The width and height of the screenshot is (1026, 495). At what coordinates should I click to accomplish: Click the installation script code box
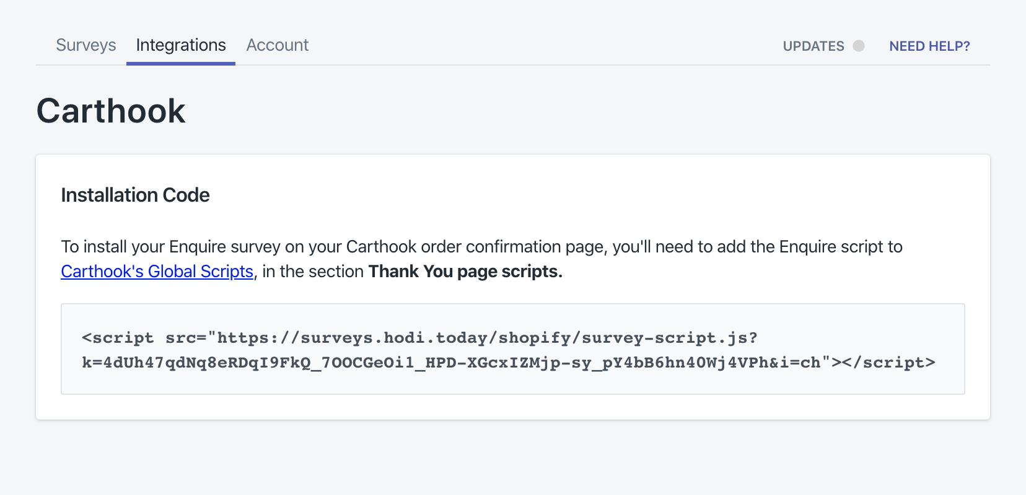[x=513, y=349]
